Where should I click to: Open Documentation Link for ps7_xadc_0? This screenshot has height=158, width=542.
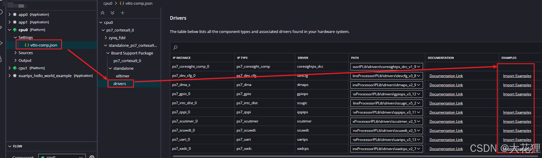point(446,149)
